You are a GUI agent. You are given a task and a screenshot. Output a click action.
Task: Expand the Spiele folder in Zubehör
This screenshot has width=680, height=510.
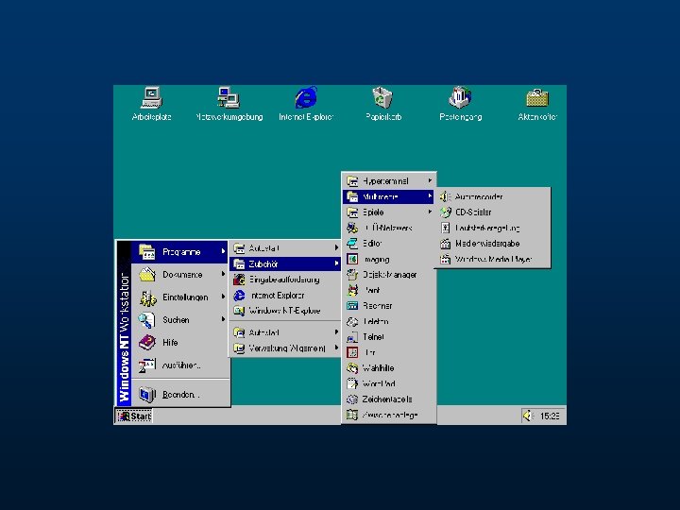coord(388,212)
